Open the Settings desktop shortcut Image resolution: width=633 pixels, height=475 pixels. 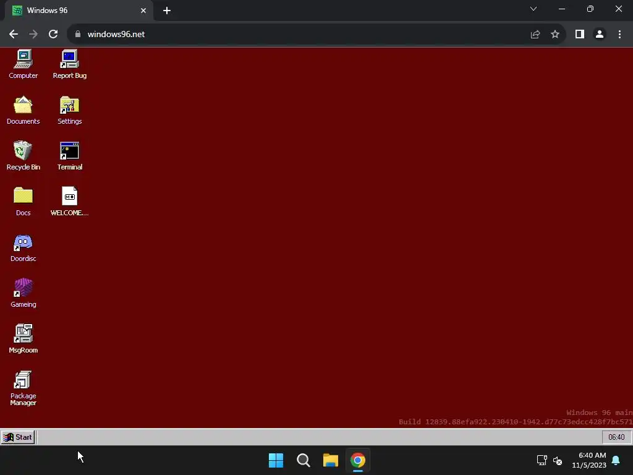tap(69, 110)
